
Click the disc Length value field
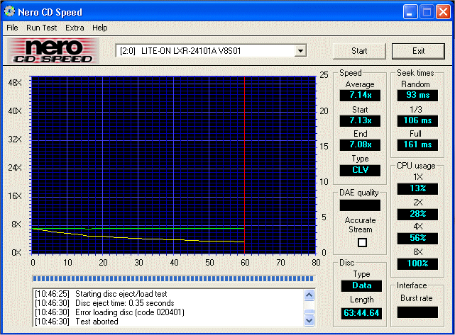pyautogui.click(x=360, y=312)
